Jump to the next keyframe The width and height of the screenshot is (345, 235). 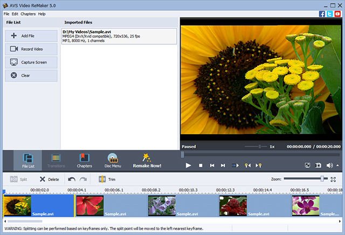[258, 165]
